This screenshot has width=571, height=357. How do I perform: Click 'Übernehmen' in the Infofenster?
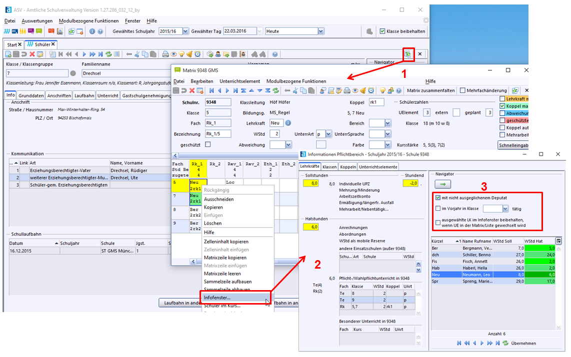click(523, 343)
